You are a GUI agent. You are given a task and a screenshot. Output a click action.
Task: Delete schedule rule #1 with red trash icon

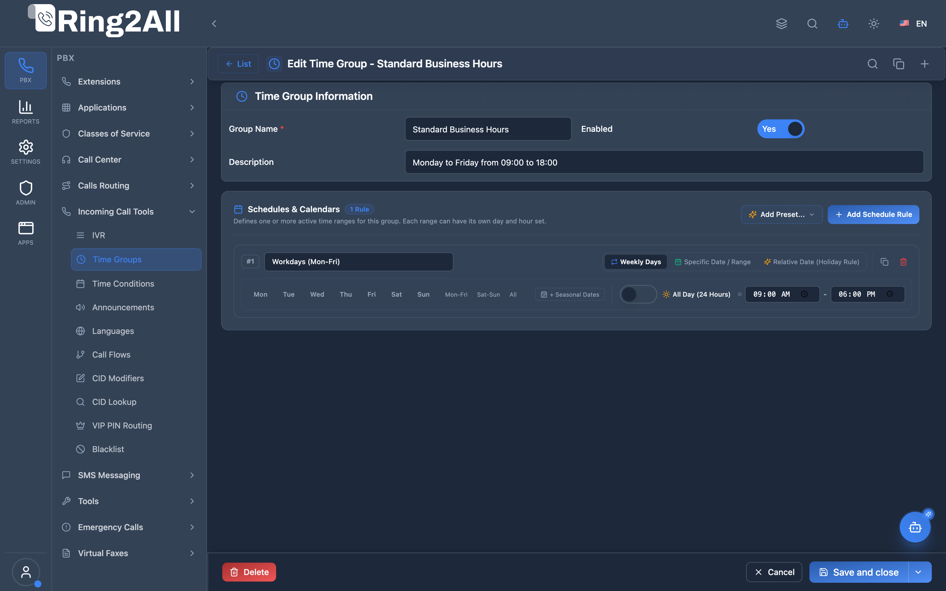[x=903, y=262]
